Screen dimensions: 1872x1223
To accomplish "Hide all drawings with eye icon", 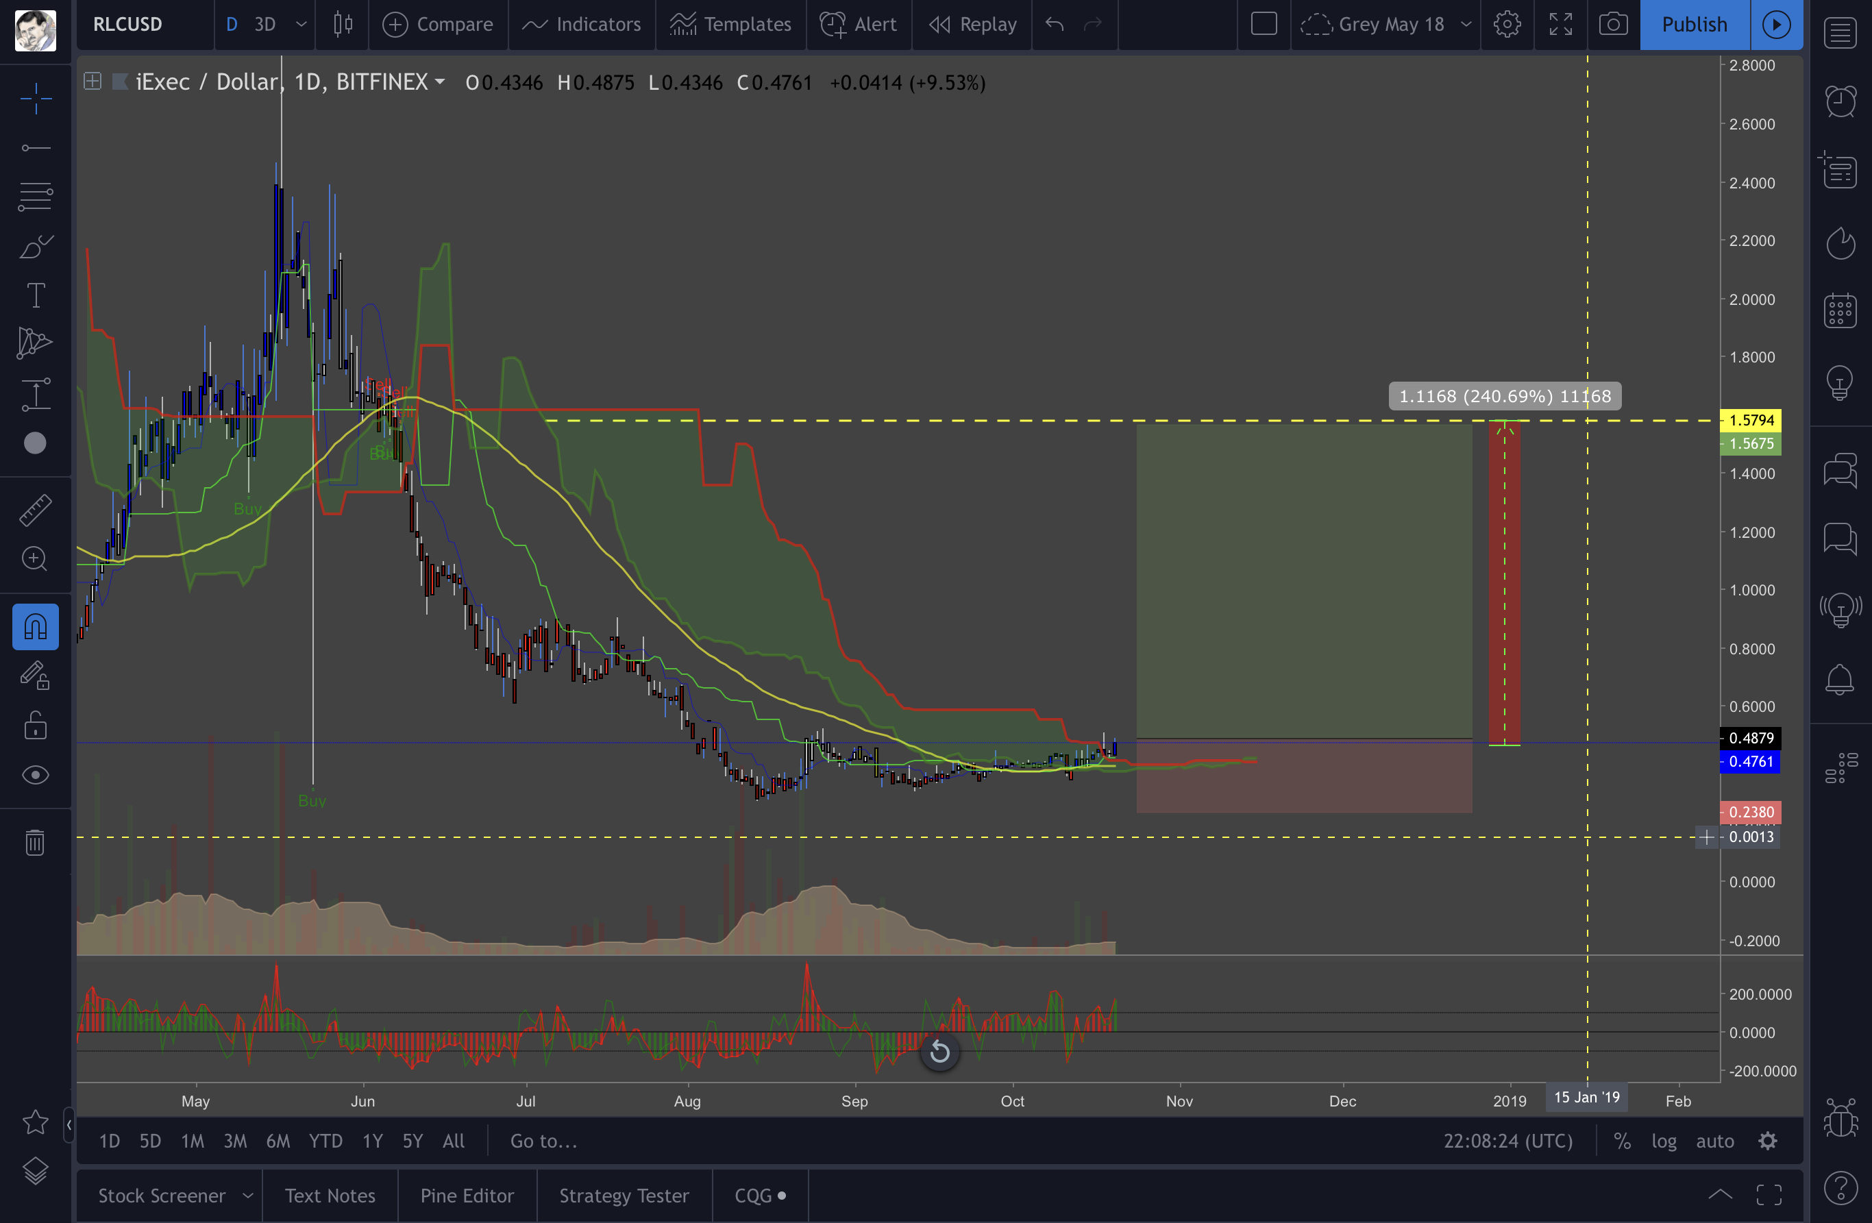I will [36, 776].
